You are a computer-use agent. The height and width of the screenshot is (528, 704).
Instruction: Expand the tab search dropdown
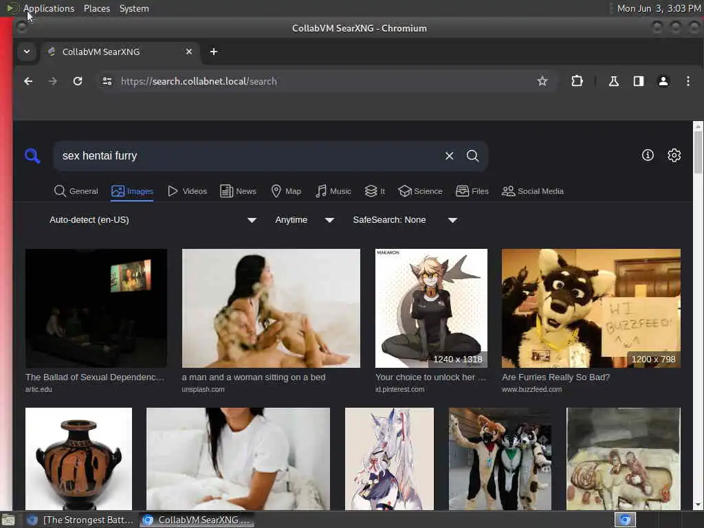[x=27, y=52]
